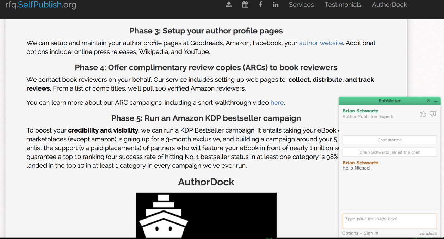Open the LinkedIn icon link

coord(276,5)
